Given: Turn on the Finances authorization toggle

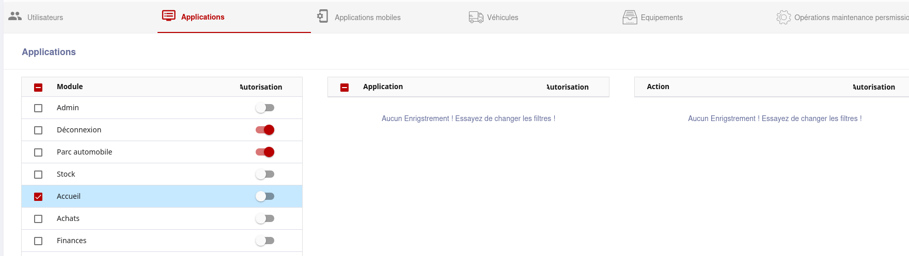Looking at the screenshot, I should click(x=265, y=241).
